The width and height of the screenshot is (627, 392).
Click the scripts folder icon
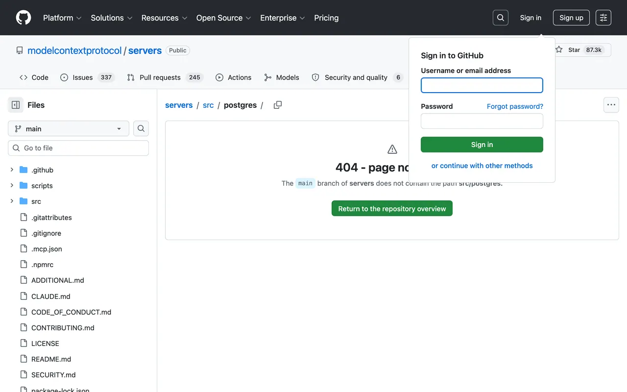(24, 186)
